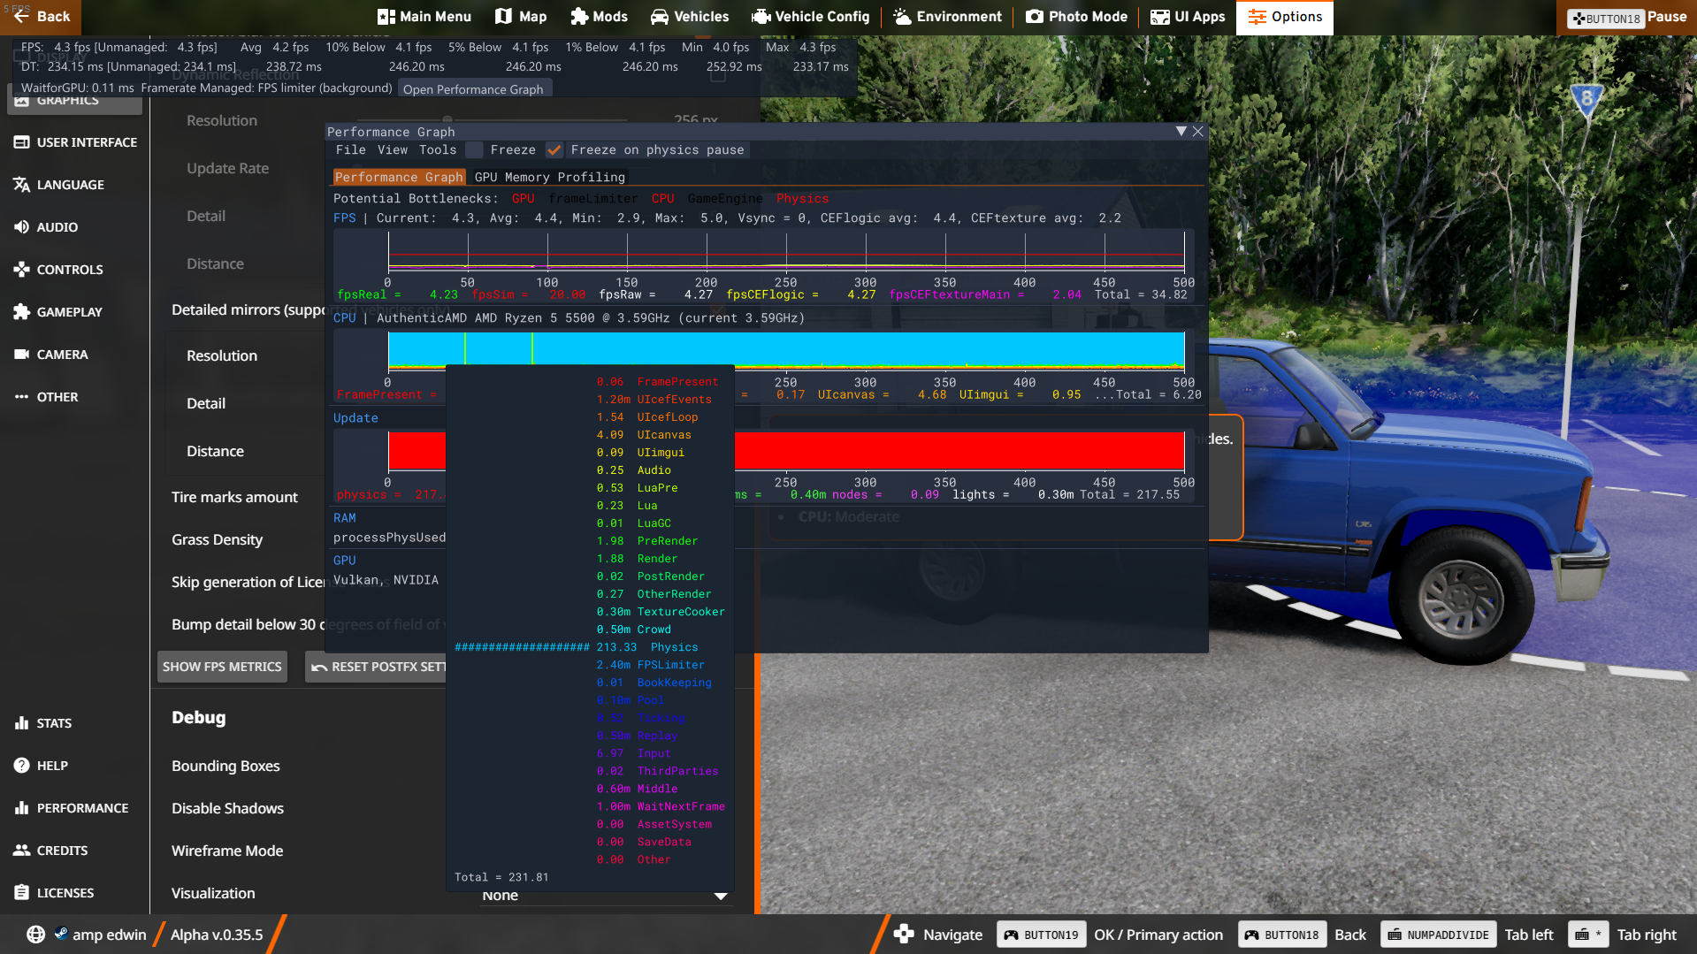Open the Vehicles tab
Screen dimensions: 1697x954
point(690,17)
